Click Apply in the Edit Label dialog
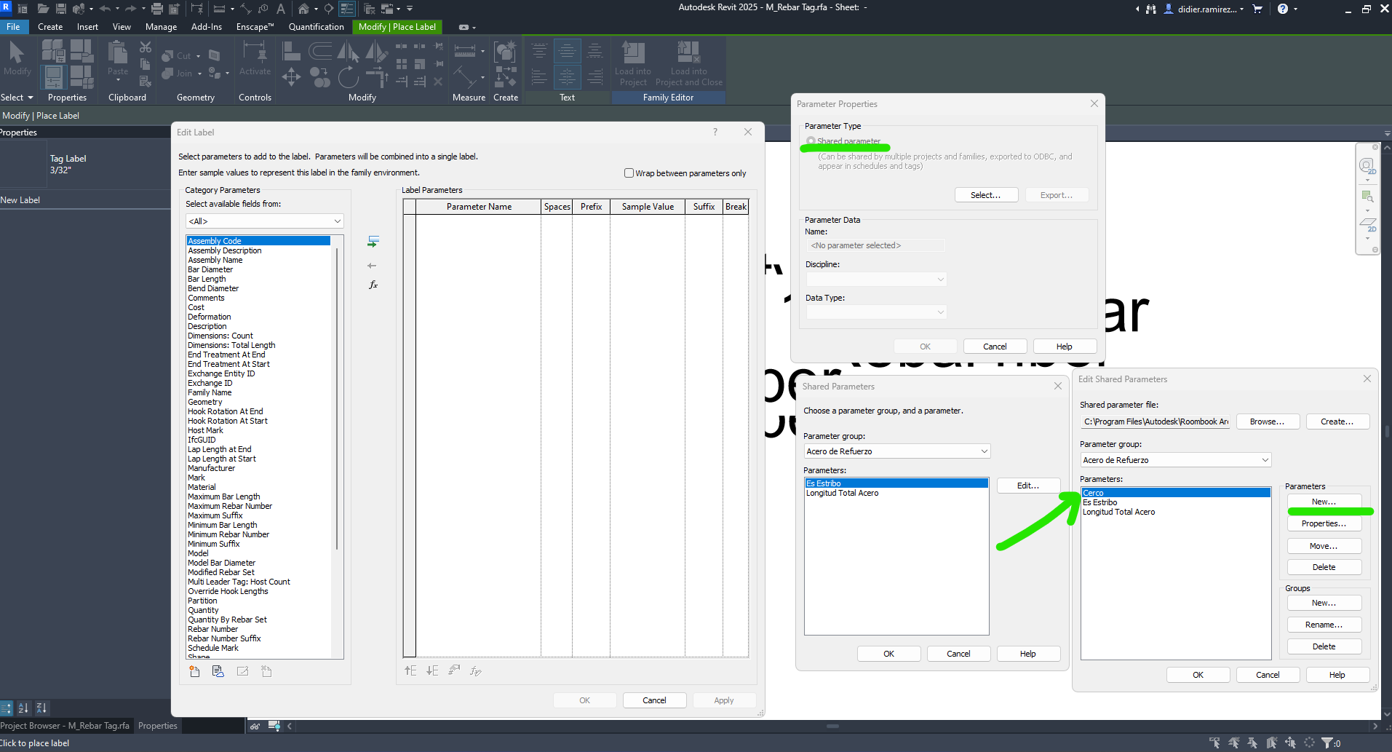This screenshot has width=1392, height=752. point(723,700)
